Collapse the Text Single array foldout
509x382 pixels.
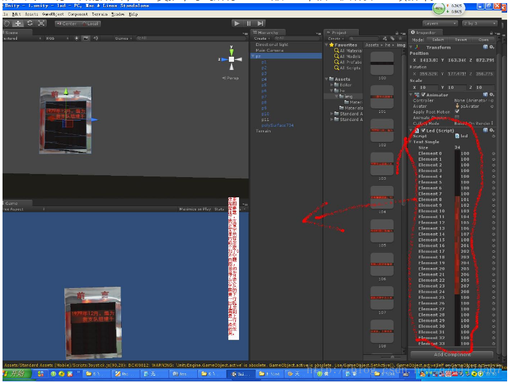click(x=411, y=142)
